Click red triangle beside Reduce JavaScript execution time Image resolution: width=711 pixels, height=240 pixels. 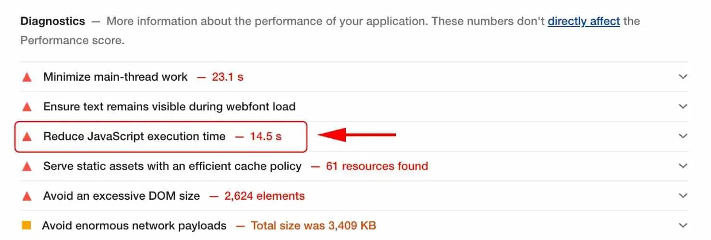click(x=27, y=137)
